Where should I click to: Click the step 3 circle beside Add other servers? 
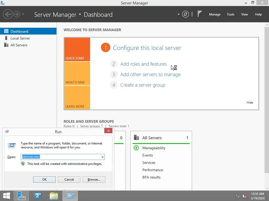[113, 75]
